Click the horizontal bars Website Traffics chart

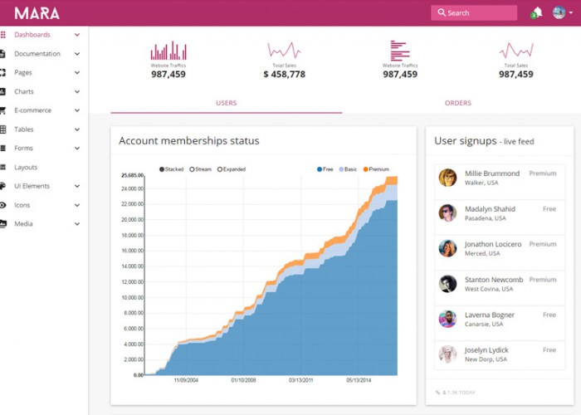pos(400,51)
